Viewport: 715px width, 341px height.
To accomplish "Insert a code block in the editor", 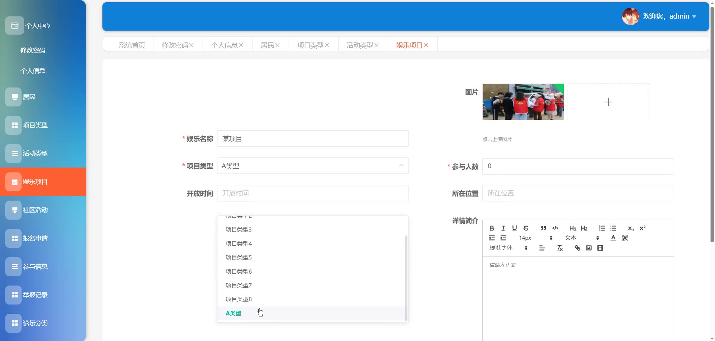I will coord(555,228).
